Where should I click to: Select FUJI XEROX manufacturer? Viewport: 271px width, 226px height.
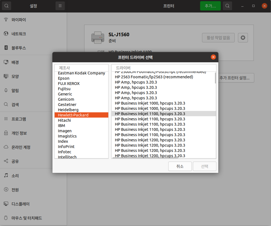tap(81, 84)
